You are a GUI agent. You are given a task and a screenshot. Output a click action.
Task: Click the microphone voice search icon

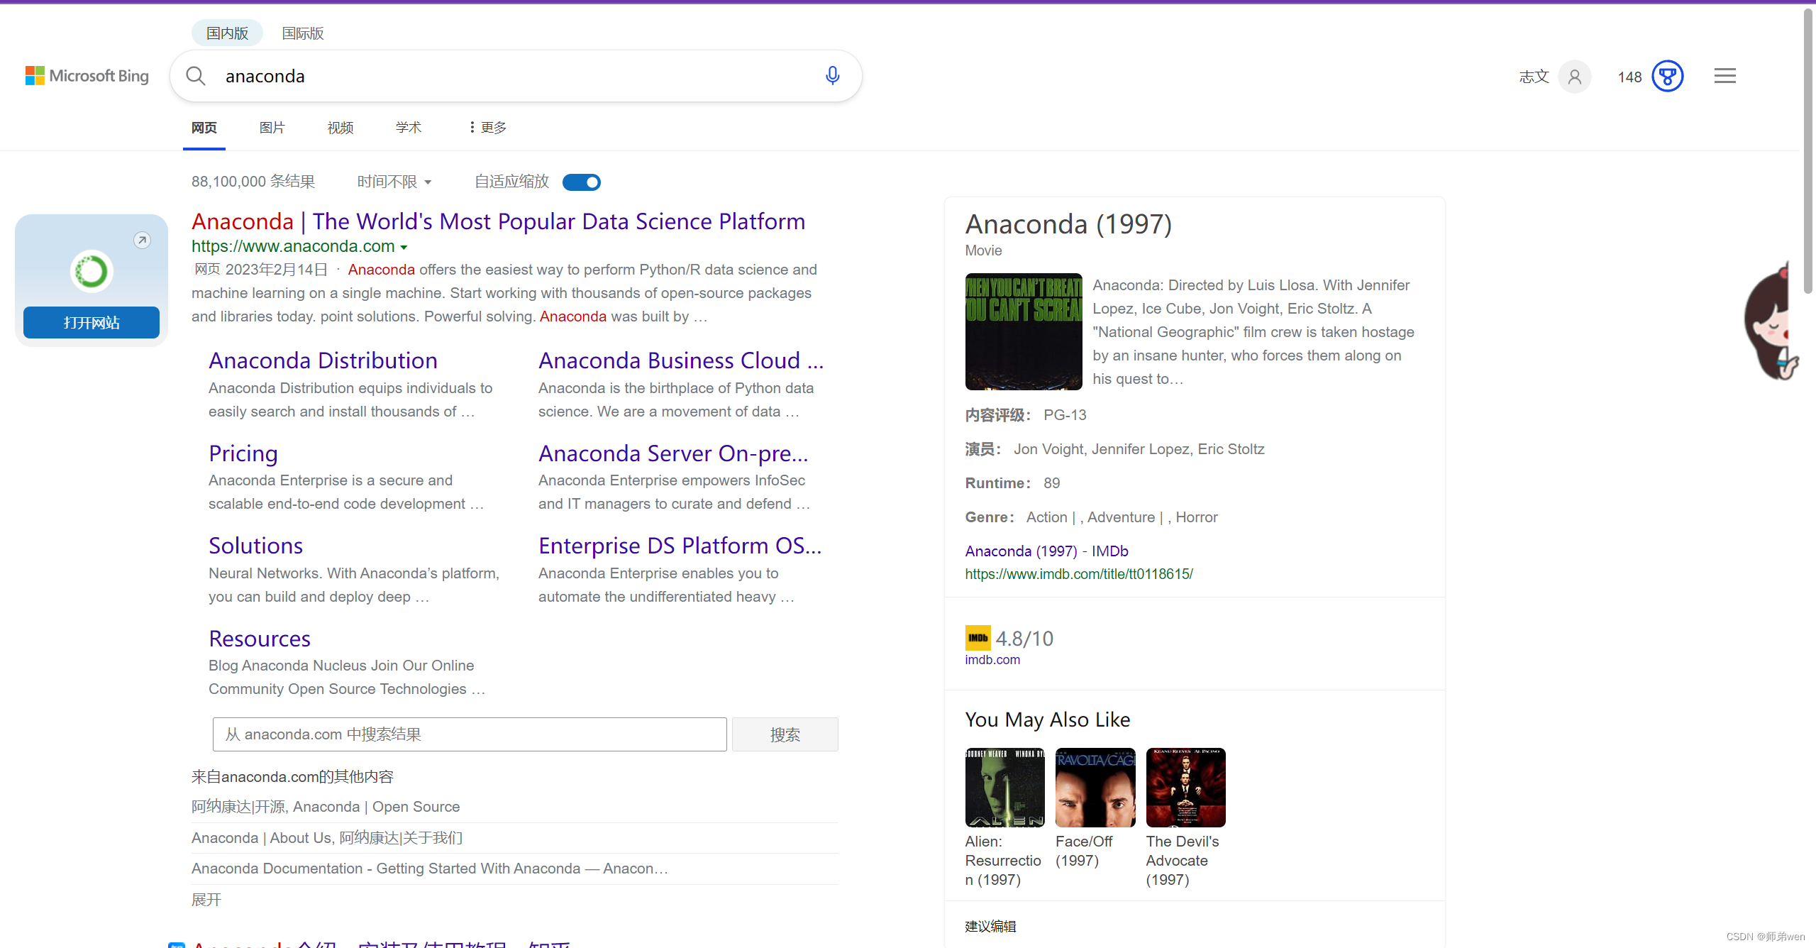pyautogui.click(x=832, y=76)
